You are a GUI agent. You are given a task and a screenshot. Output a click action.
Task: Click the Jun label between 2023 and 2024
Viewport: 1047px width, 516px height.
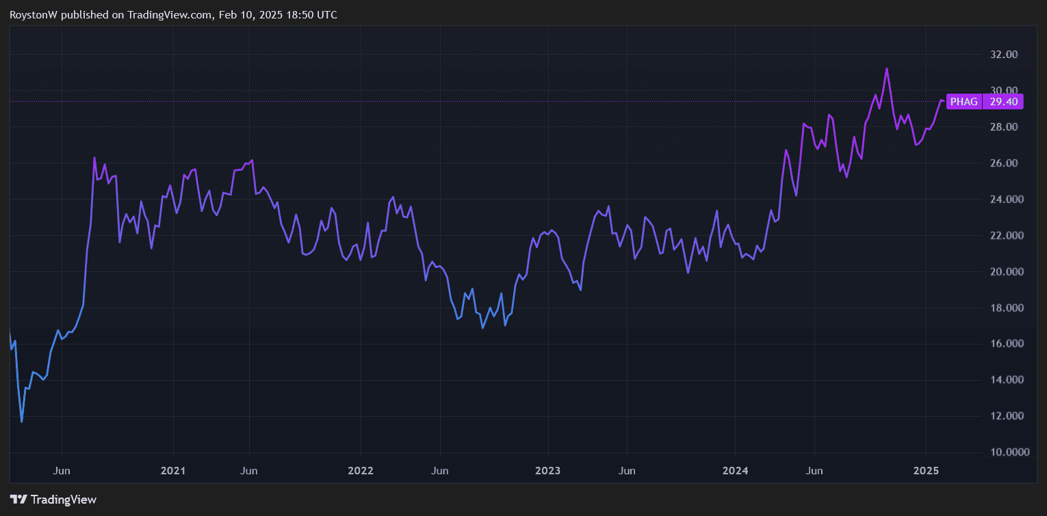tap(627, 471)
